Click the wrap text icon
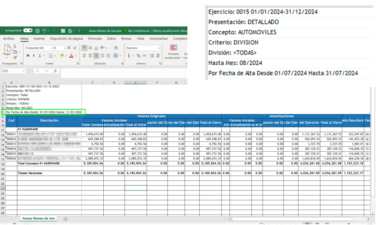 [x=116, y=48]
